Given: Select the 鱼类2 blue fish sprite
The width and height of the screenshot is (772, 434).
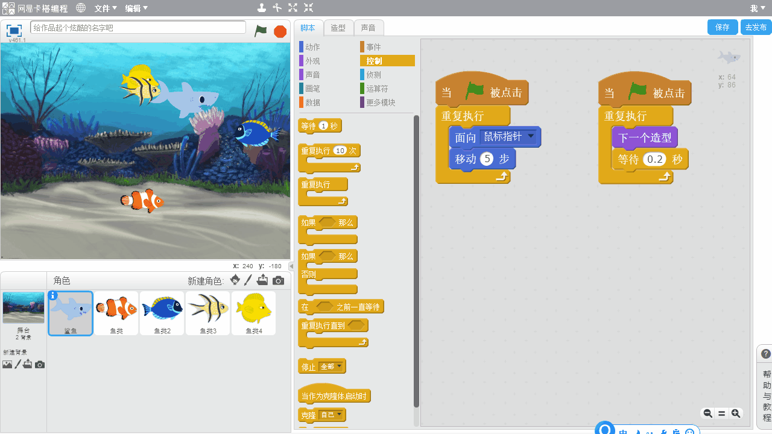Looking at the screenshot, I should click(162, 313).
